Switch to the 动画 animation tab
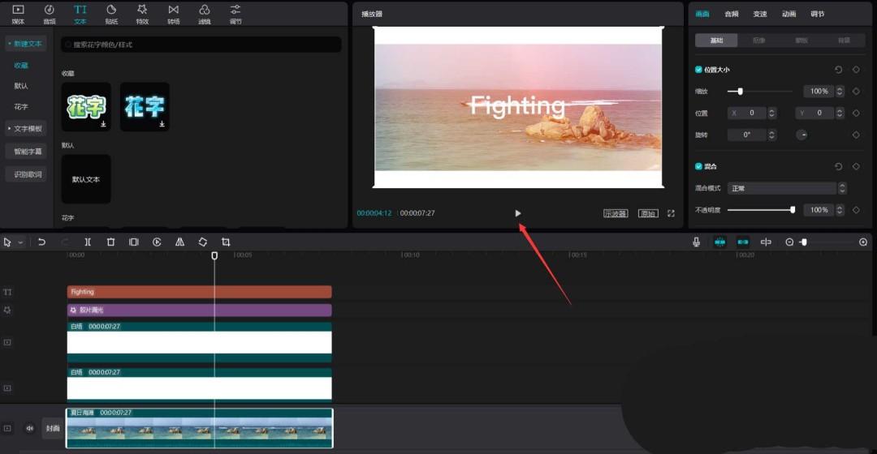The width and height of the screenshot is (877, 454). point(788,14)
